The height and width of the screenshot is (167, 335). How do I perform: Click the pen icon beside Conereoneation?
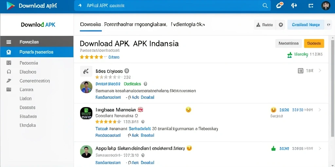tap(9, 81)
